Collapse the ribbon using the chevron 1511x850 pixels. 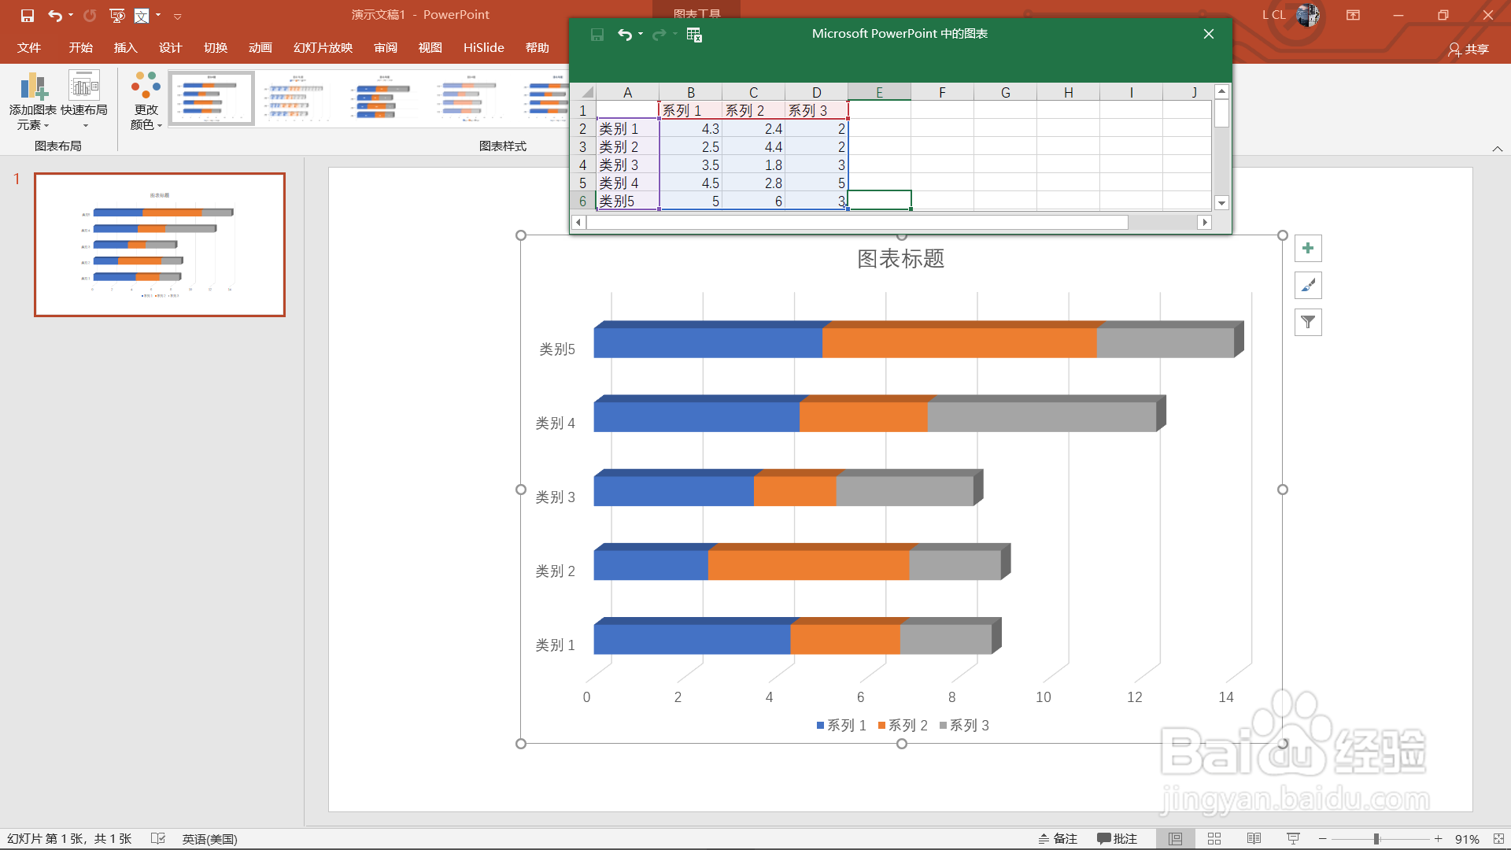[x=1498, y=147]
